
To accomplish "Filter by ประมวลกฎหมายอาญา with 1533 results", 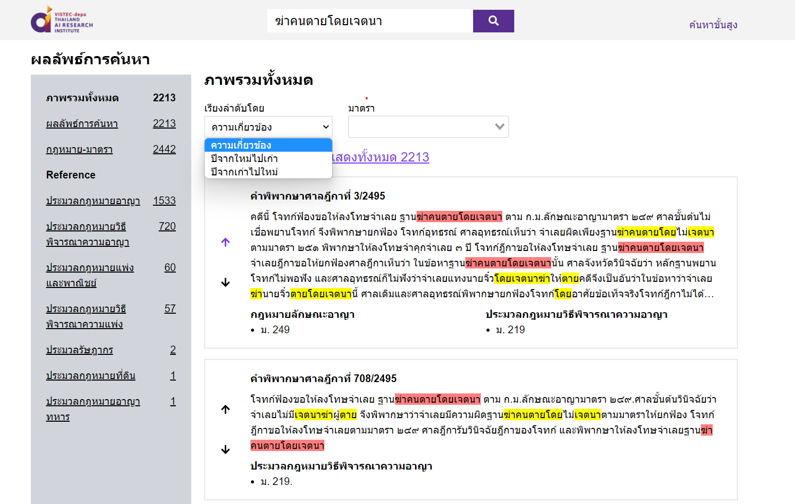I will pyautogui.click(x=93, y=201).
